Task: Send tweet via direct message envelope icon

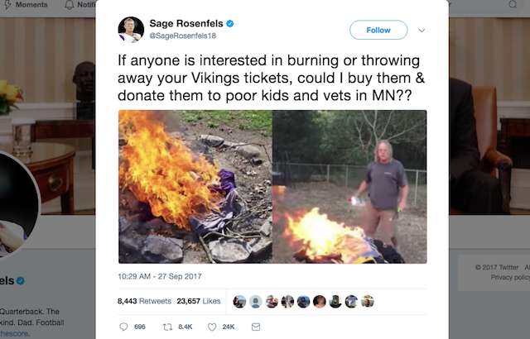Action: 256,327
